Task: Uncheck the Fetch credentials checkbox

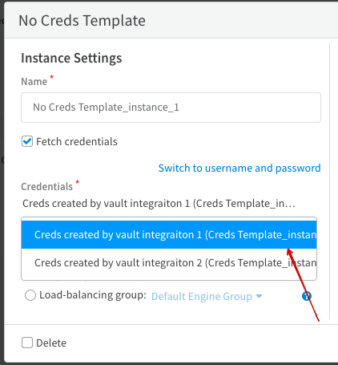Action: click(x=27, y=141)
